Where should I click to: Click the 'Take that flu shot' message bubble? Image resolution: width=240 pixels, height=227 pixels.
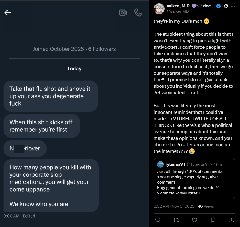point(51,96)
